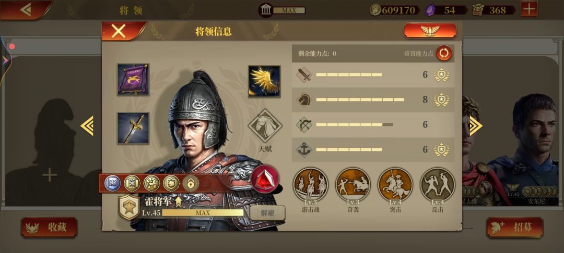Click the 解雇 dismiss button

[267, 213]
